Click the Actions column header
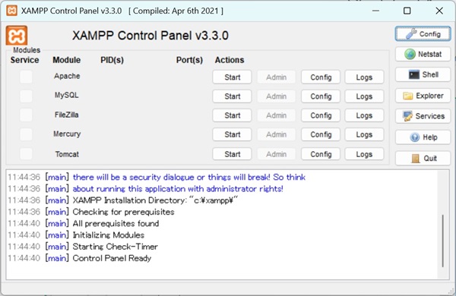 [x=230, y=60]
